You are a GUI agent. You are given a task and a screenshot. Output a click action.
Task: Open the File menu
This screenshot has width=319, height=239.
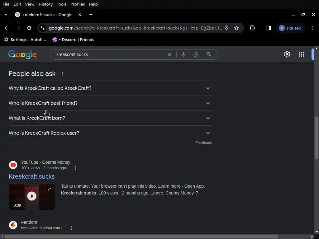coord(6,4)
